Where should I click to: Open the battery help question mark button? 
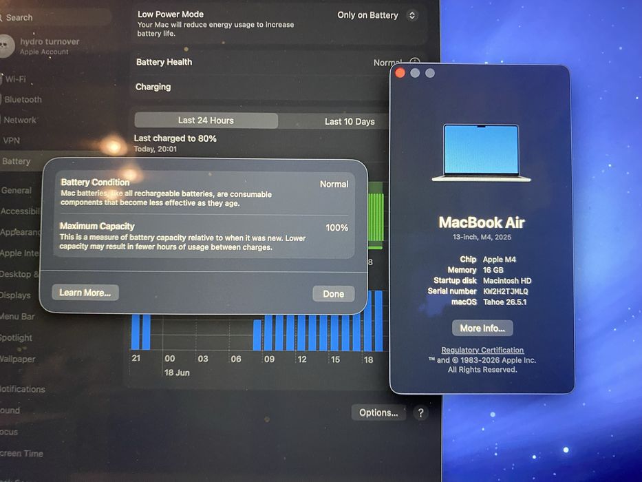(x=420, y=412)
